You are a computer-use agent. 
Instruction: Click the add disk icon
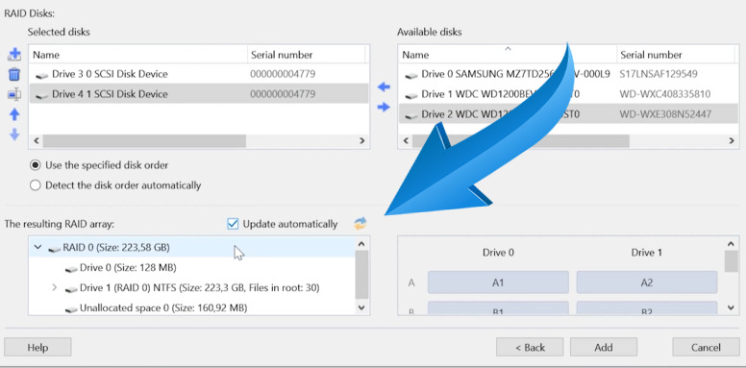tap(14, 55)
